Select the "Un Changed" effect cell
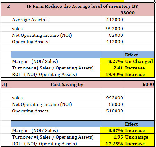 click(139, 61)
